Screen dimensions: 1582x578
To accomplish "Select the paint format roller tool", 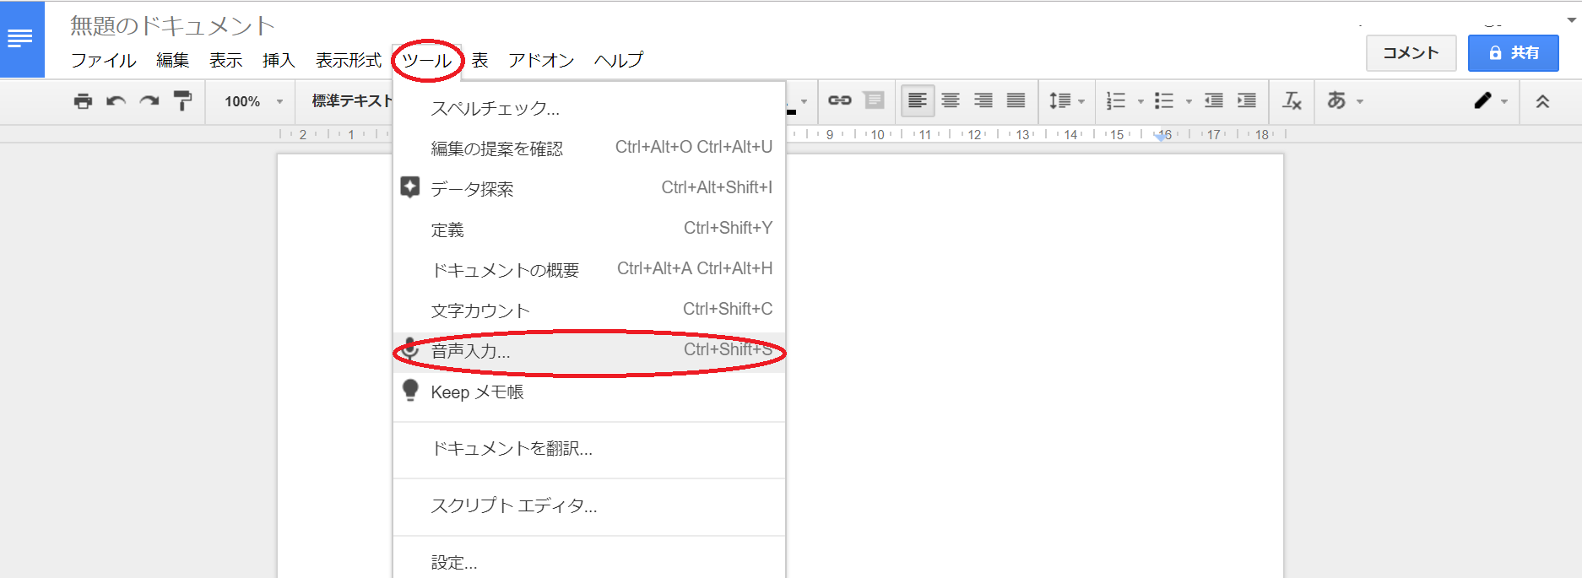I will (182, 101).
